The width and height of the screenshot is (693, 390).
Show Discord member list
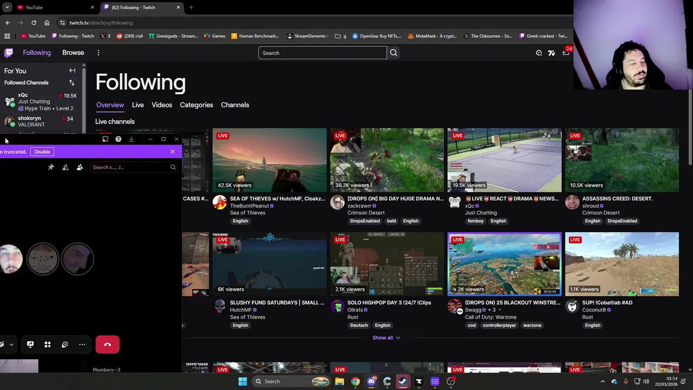click(80, 167)
